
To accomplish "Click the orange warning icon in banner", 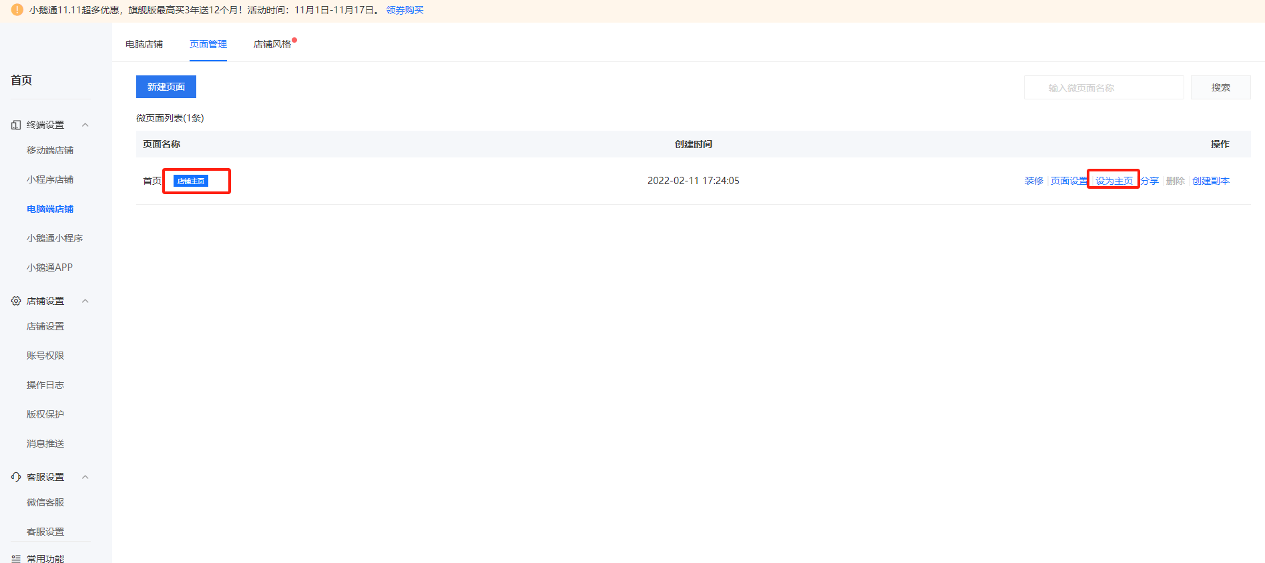I will [x=17, y=10].
